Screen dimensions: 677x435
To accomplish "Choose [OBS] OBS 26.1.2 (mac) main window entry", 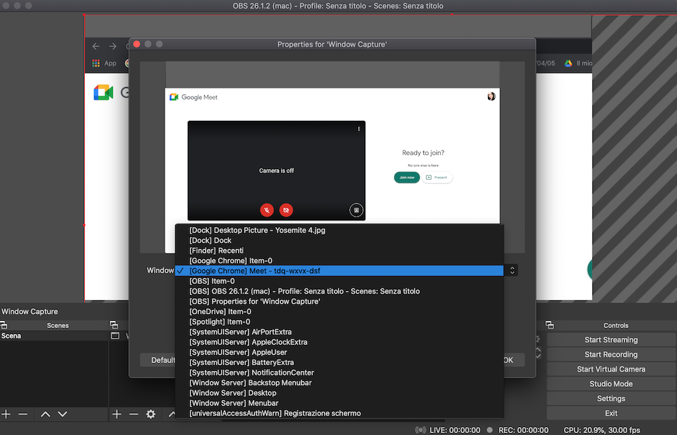I will click(x=339, y=292).
